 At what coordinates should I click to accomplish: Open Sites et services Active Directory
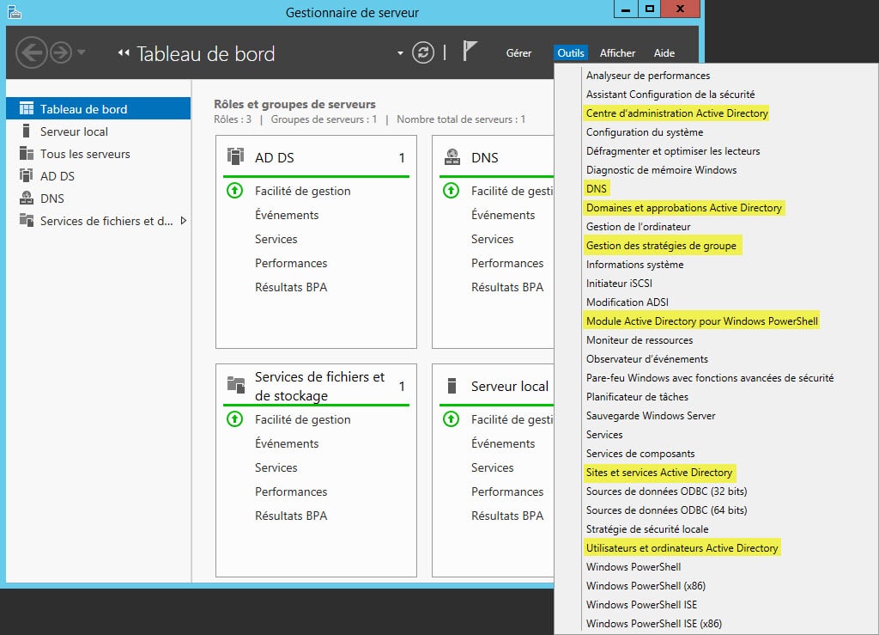[659, 473]
